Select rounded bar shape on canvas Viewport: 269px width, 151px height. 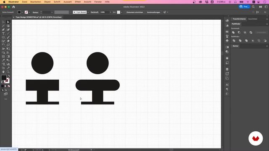[x=98, y=85]
